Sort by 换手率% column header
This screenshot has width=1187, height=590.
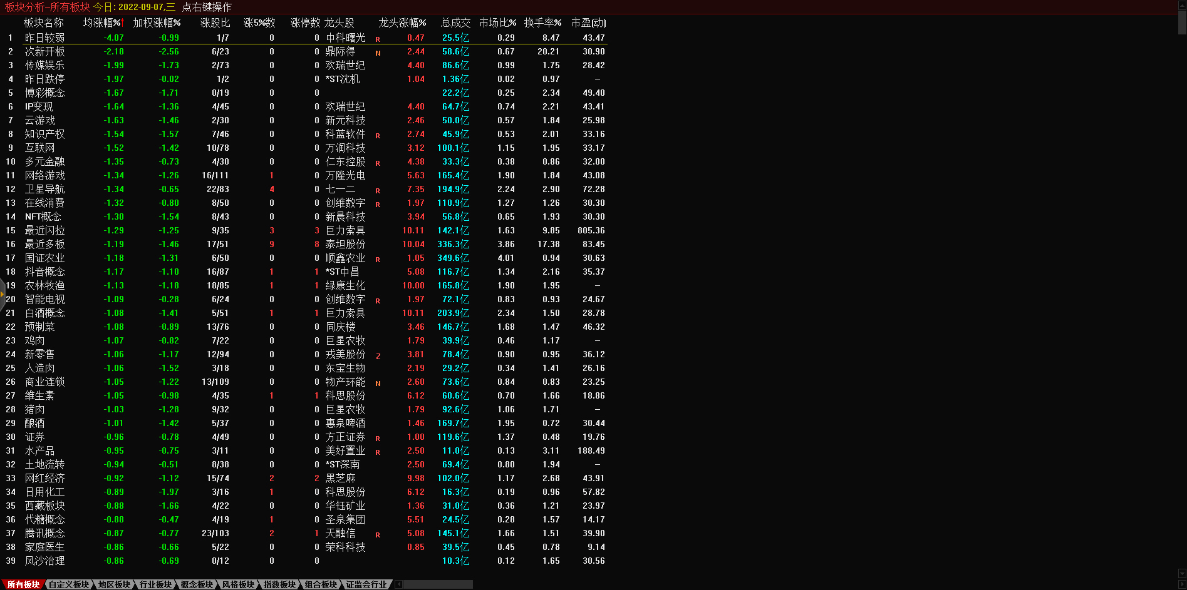(542, 23)
